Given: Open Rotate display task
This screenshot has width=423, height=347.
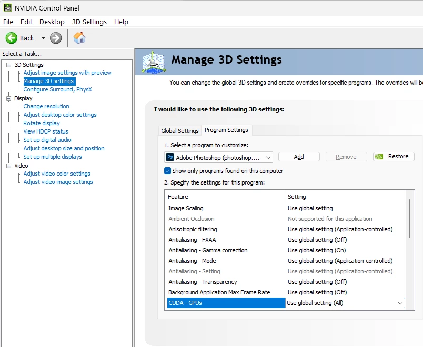Looking at the screenshot, I should (x=41, y=123).
